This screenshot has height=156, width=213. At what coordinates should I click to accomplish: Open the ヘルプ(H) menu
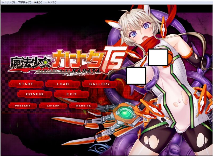click(x=51, y=2)
